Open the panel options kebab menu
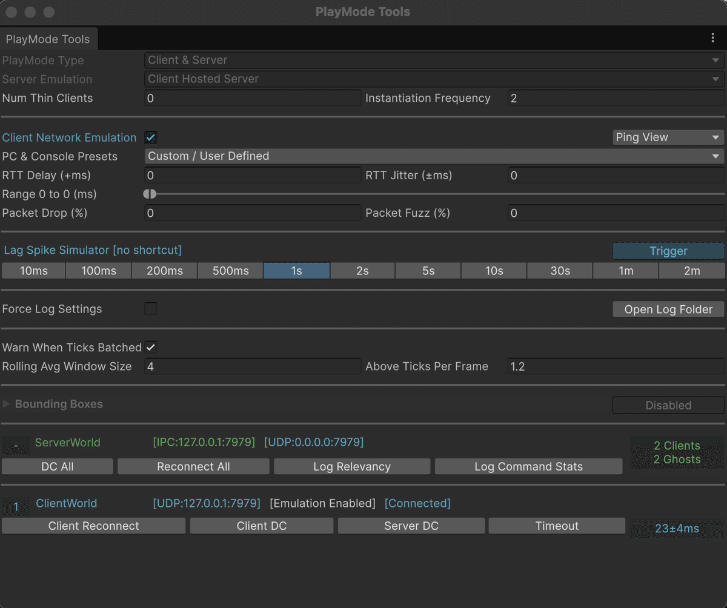 coord(712,38)
